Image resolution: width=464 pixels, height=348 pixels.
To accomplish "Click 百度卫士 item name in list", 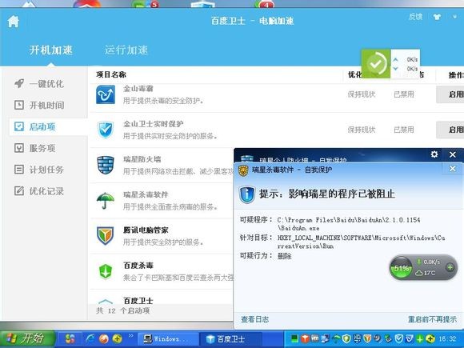I will click(138, 301).
